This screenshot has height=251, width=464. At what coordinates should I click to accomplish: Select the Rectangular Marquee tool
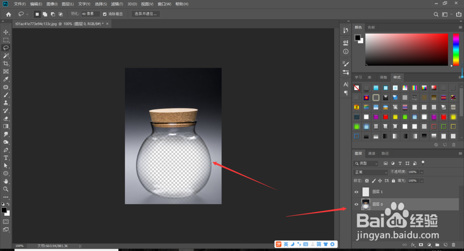[x=6, y=40]
